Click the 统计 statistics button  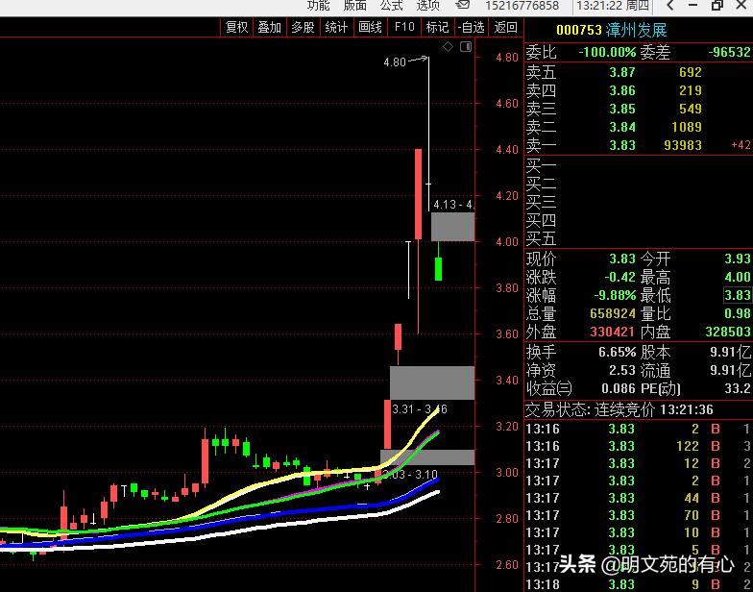(336, 27)
